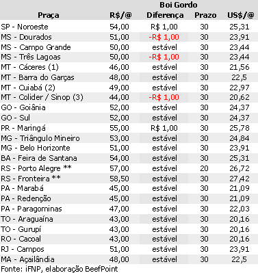Select the TO - Araguaína dollar value 20,16
Screen dimensions: 258x273
[240, 219]
